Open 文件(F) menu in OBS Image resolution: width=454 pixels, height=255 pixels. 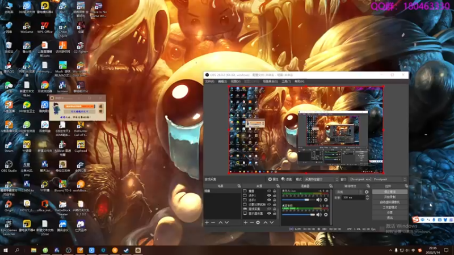pos(209,82)
